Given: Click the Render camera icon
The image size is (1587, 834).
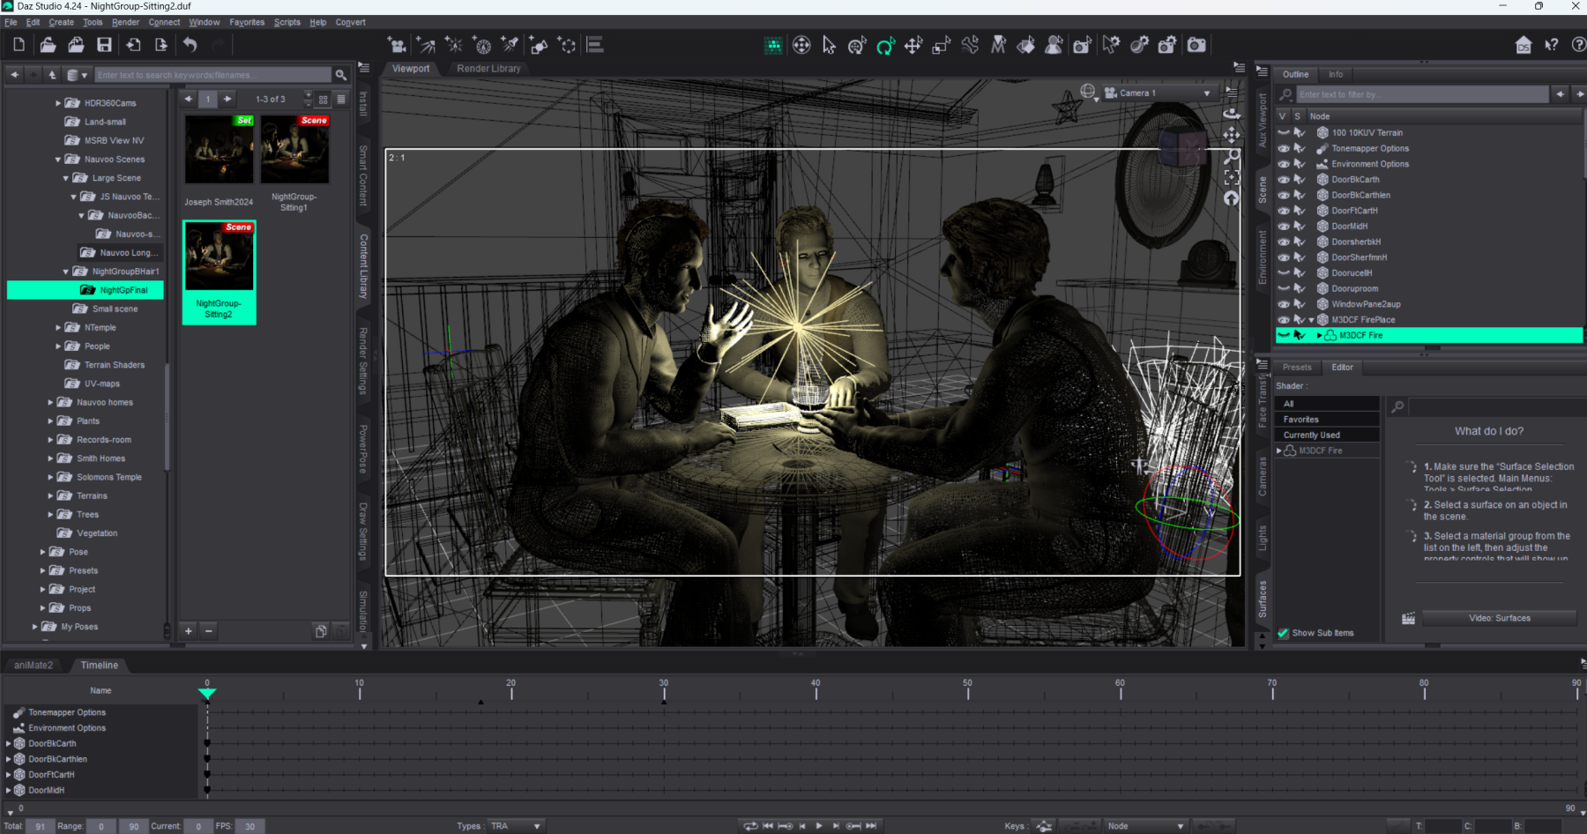Looking at the screenshot, I should (1196, 45).
